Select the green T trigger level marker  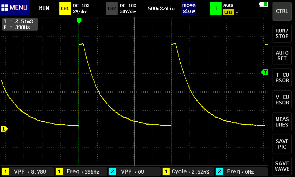[x=264, y=72]
